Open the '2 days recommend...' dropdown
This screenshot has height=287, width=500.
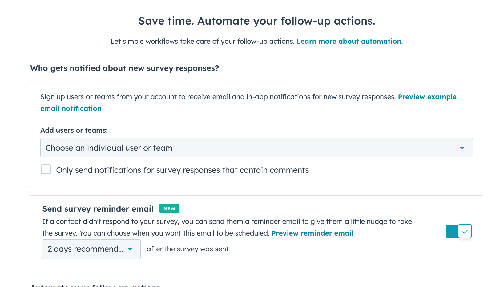coord(91,249)
